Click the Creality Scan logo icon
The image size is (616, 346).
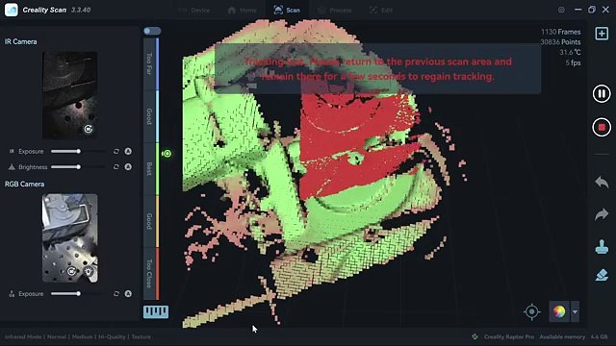point(11,10)
